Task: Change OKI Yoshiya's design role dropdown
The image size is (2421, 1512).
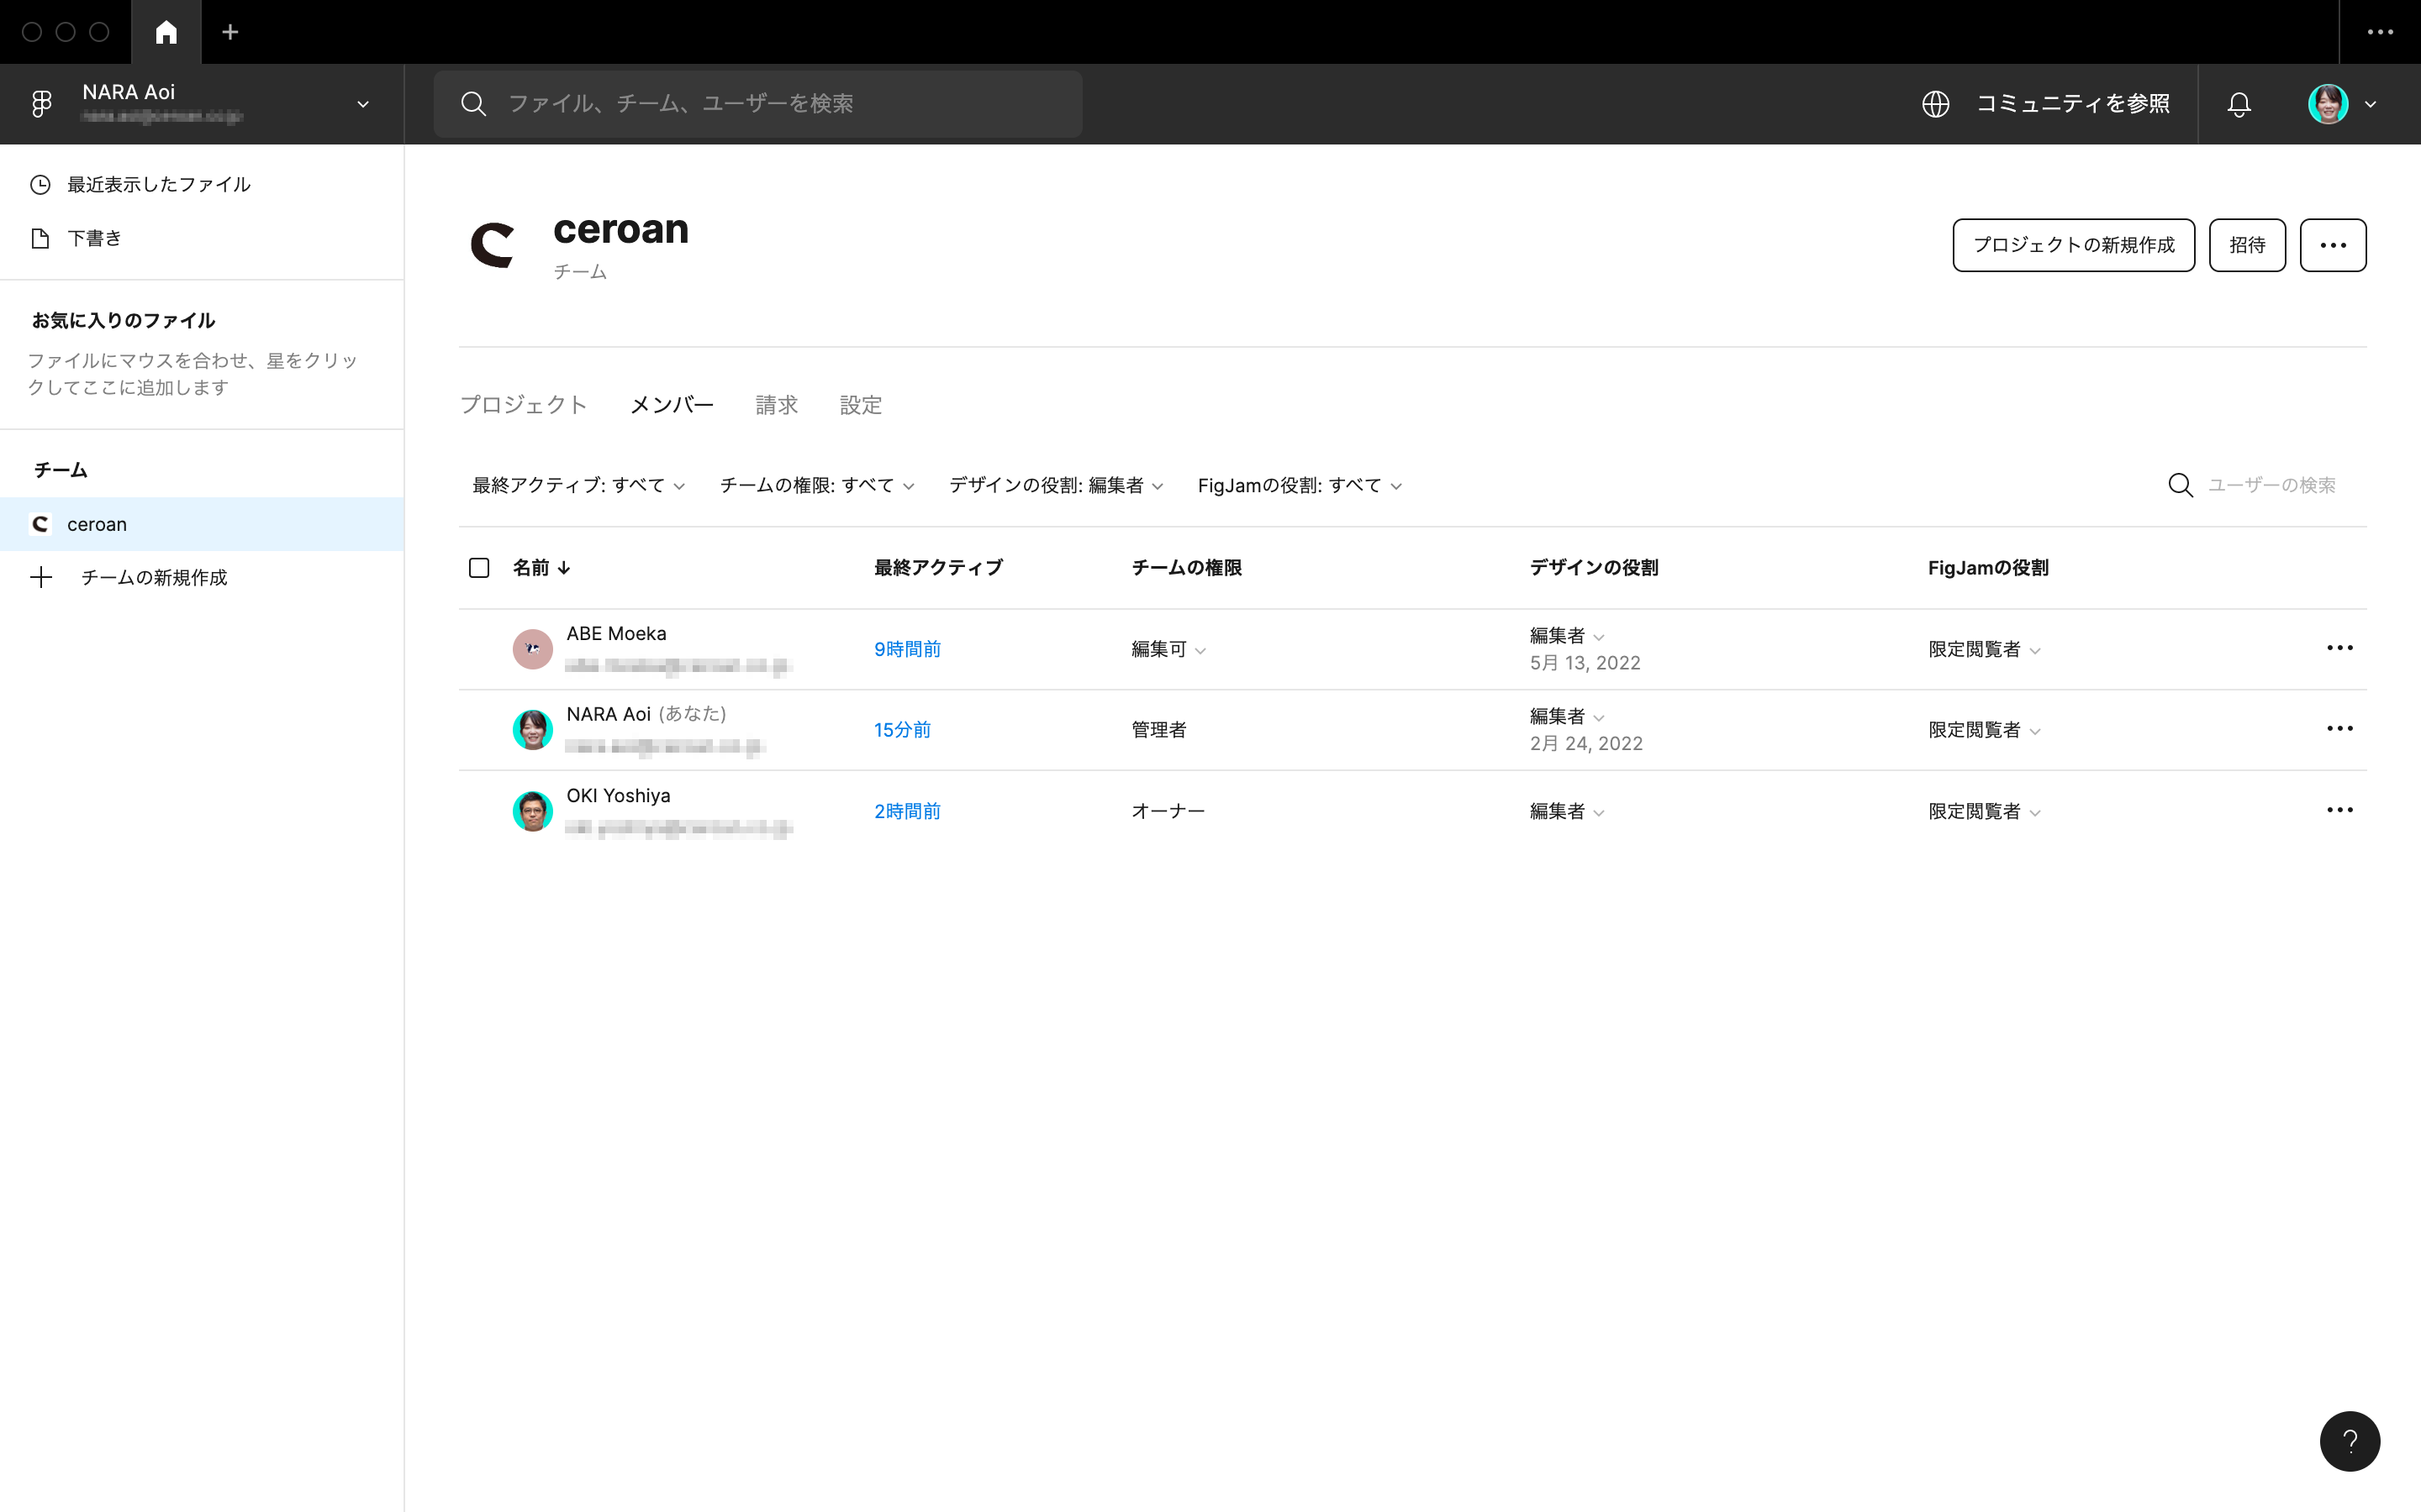Action: pyautogui.click(x=1567, y=811)
